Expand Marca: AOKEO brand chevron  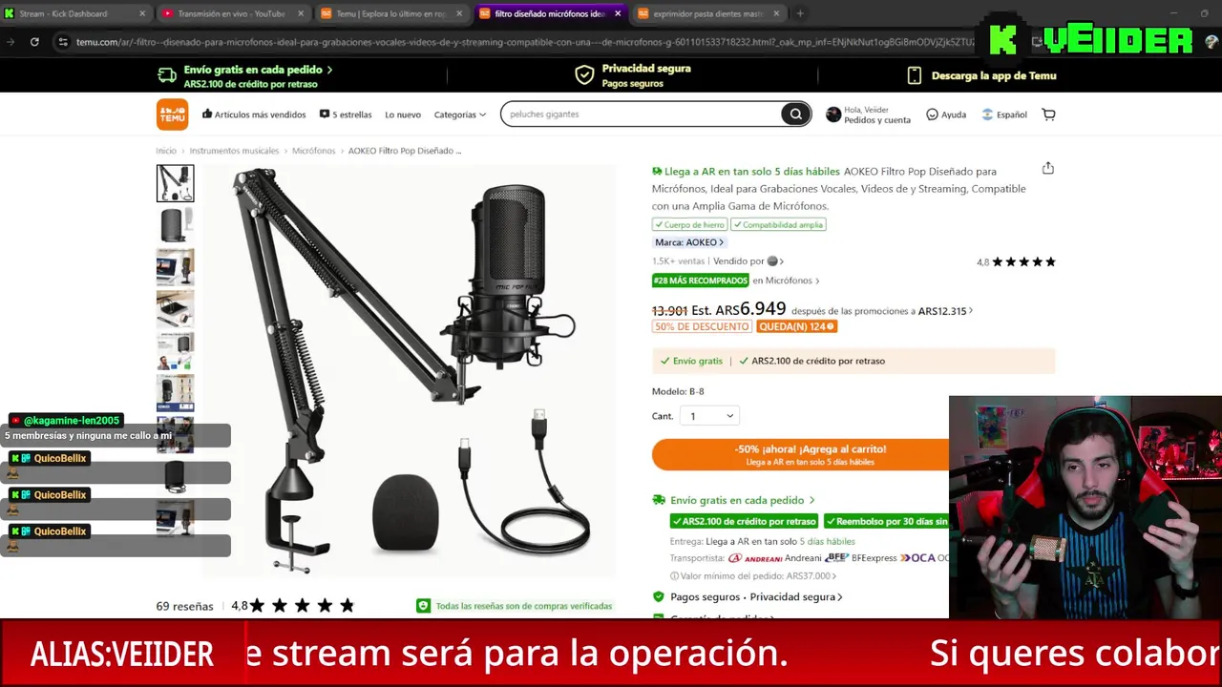pyautogui.click(x=722, y=242)
